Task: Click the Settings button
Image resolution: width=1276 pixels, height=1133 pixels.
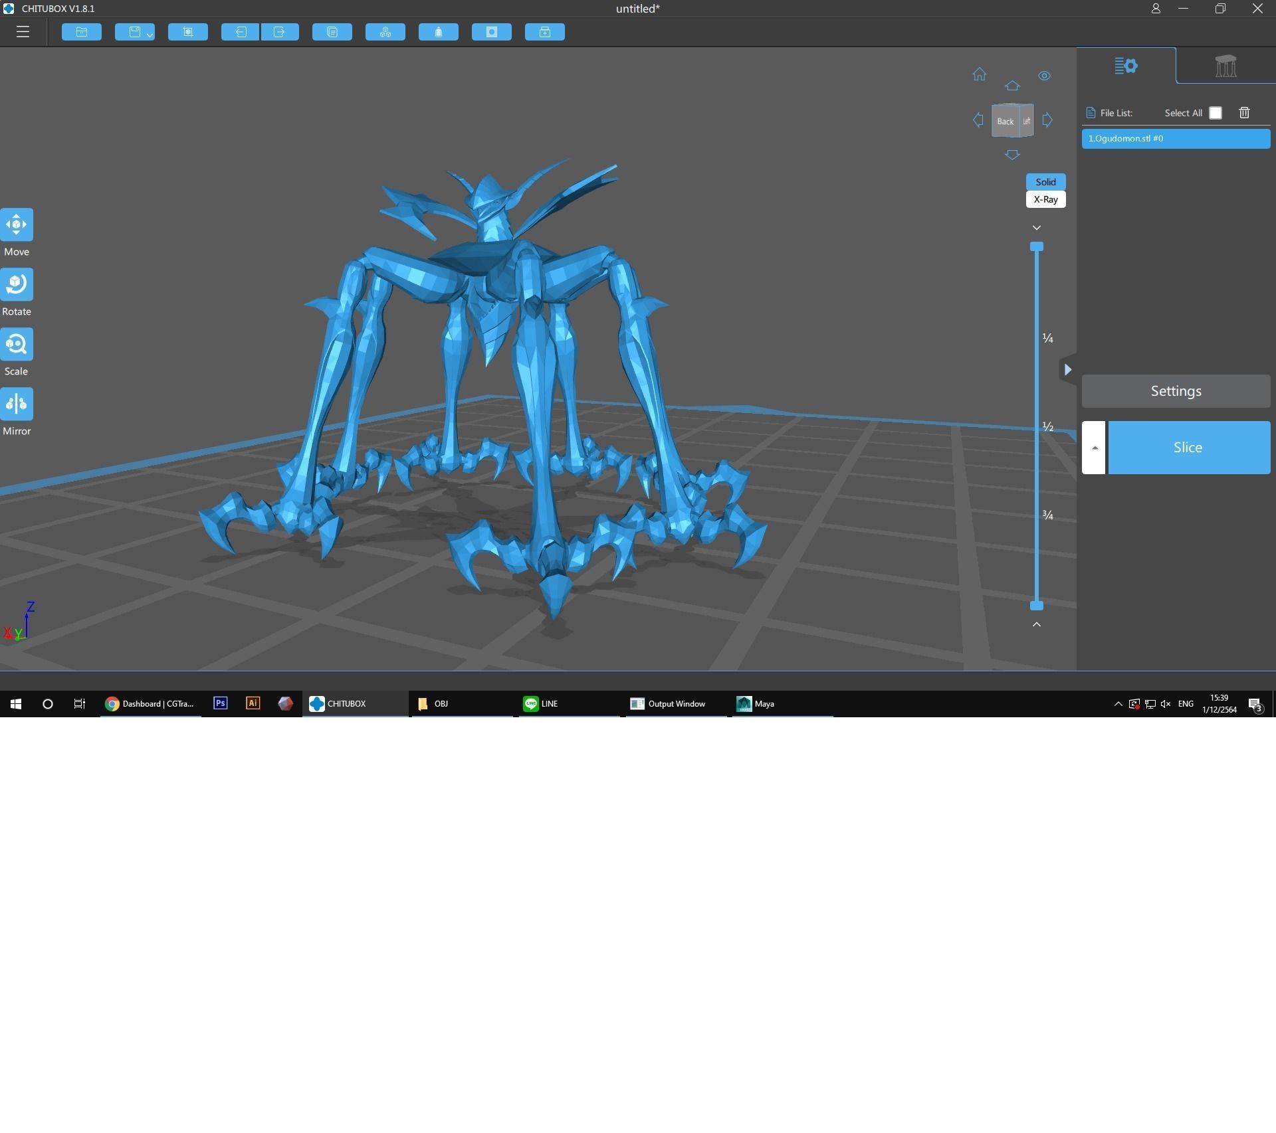Action: [x=1176, y=391]
